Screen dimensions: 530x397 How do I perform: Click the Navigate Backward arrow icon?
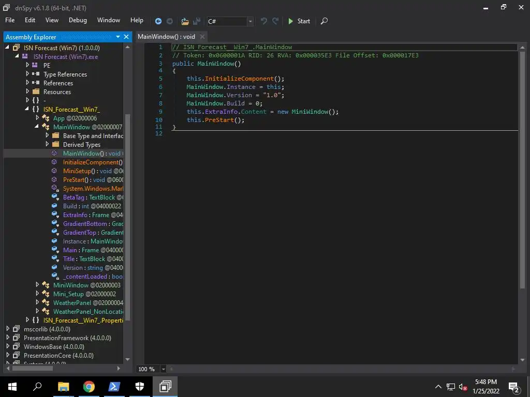158,21
